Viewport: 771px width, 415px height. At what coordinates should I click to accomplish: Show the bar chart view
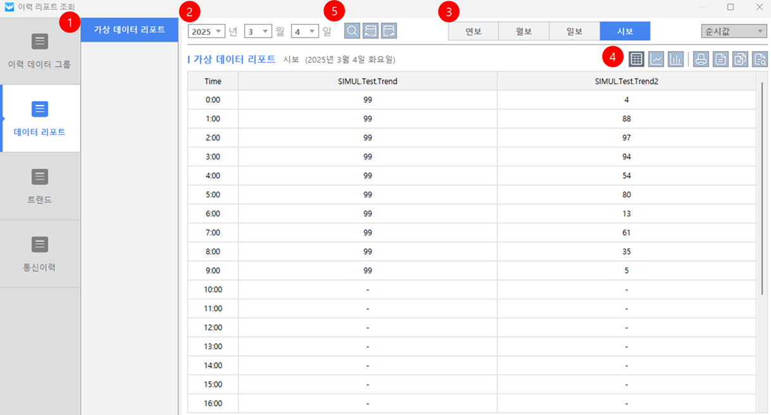(x=675, y=59)
